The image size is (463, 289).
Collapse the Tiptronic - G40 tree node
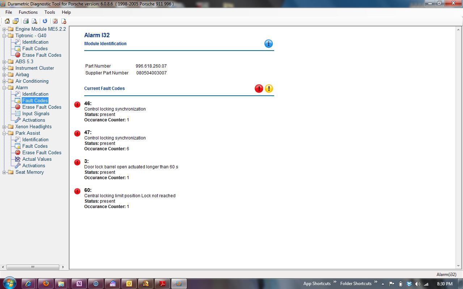pos(4,36)
